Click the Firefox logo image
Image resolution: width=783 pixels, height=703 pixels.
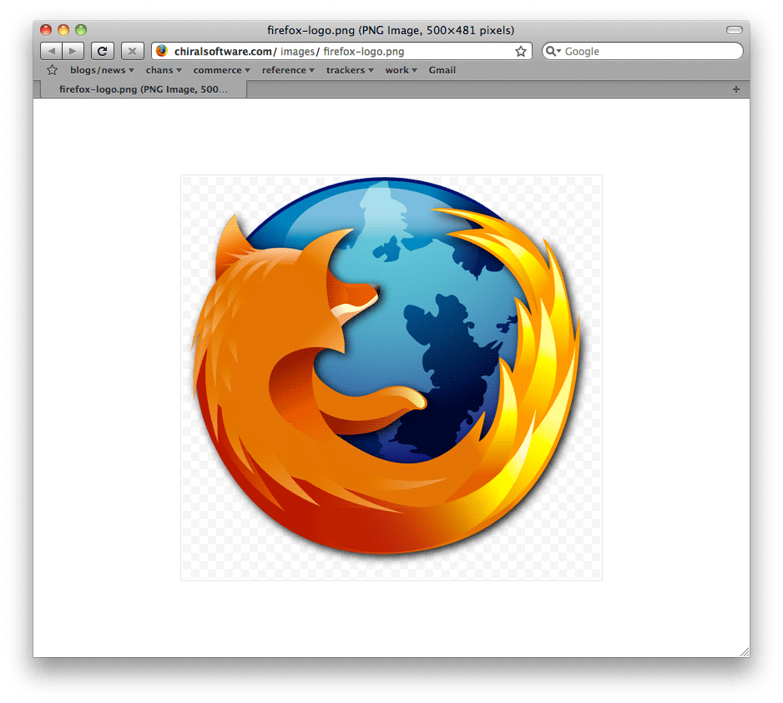(391, 377)
